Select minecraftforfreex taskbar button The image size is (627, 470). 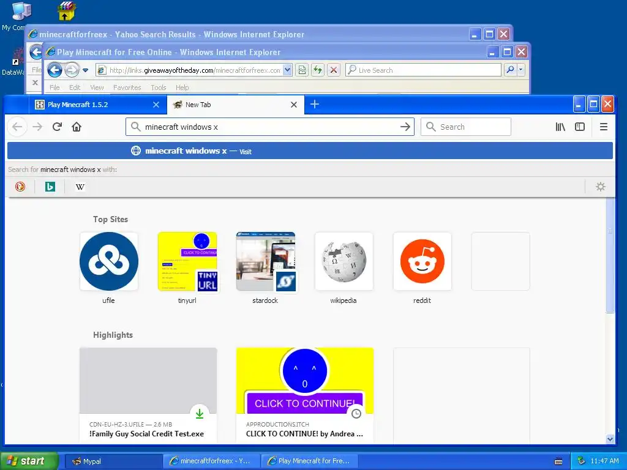point(211,461)
